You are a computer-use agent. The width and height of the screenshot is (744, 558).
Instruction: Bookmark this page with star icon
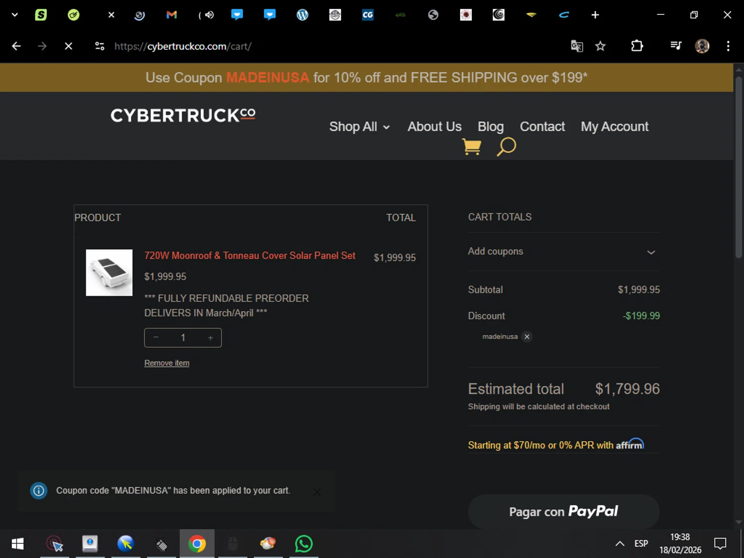tap(601, 46)
